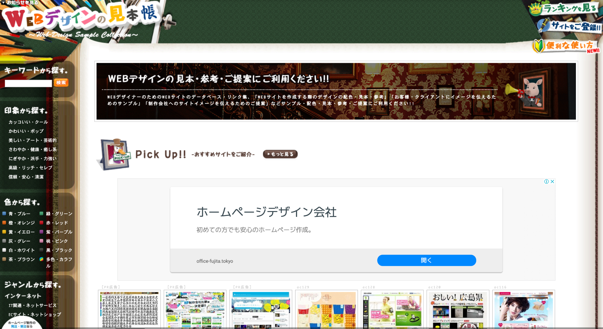Open the 高級・リッチ・セレブ category
The height and width of the screenshot is (329, 603).
[30, 168]
